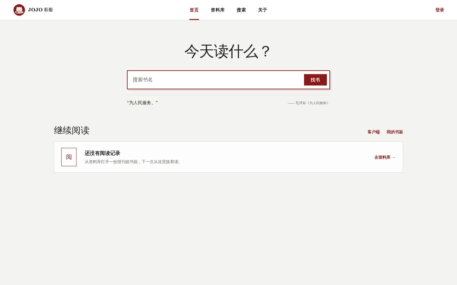Focus the 搜索书名 input field
This screenshot has width=457, height=285.
[x=216, y=80]
